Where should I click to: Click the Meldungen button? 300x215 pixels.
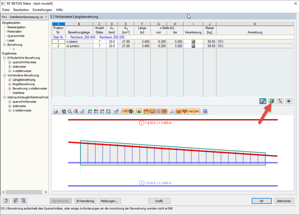(110, 201)
